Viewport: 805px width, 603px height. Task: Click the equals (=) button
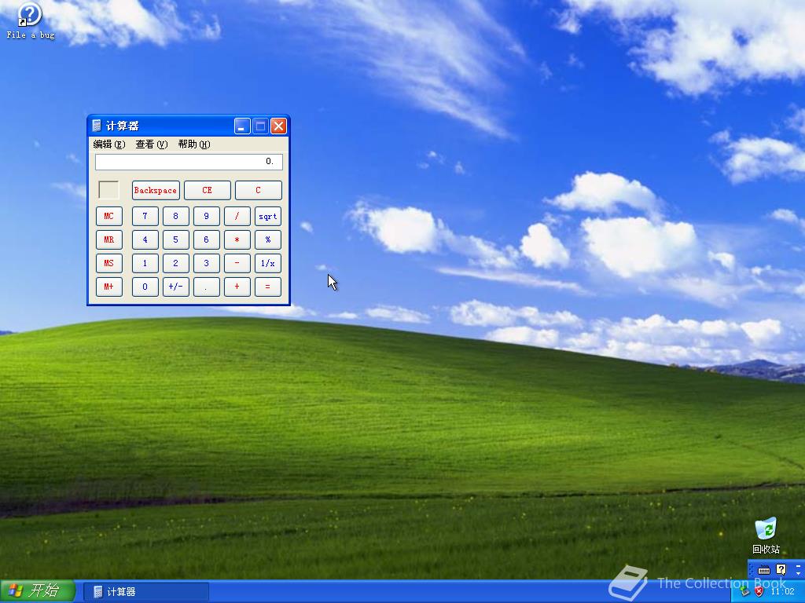pos(268,287)
